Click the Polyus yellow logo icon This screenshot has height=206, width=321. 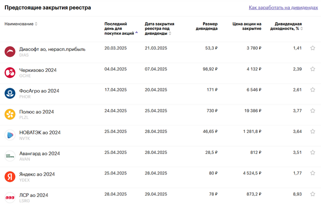pyautogui.click(x=10, y=114)
